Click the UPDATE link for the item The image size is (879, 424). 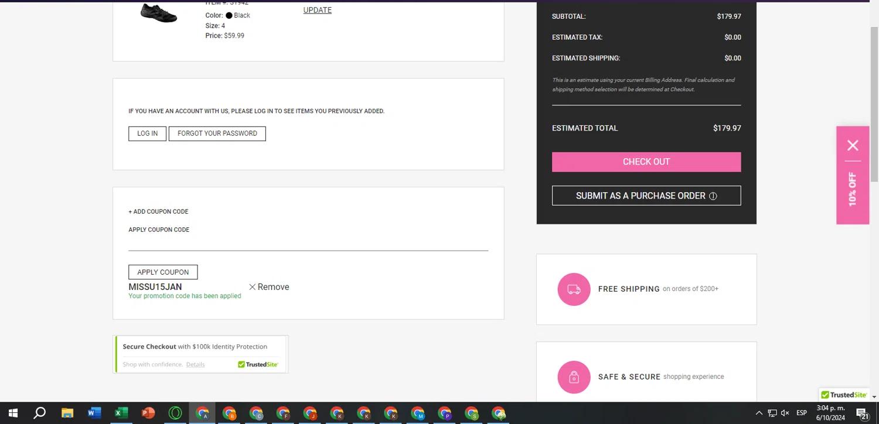tap(317, 10)
